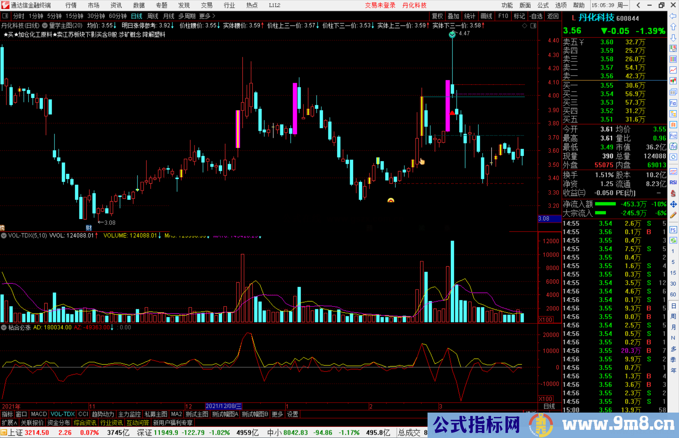Image resolution: width=679 pixels, height=438 pixels.
Task: Switch to the MACD indicator tab
Action: click(x=39, y=414)
